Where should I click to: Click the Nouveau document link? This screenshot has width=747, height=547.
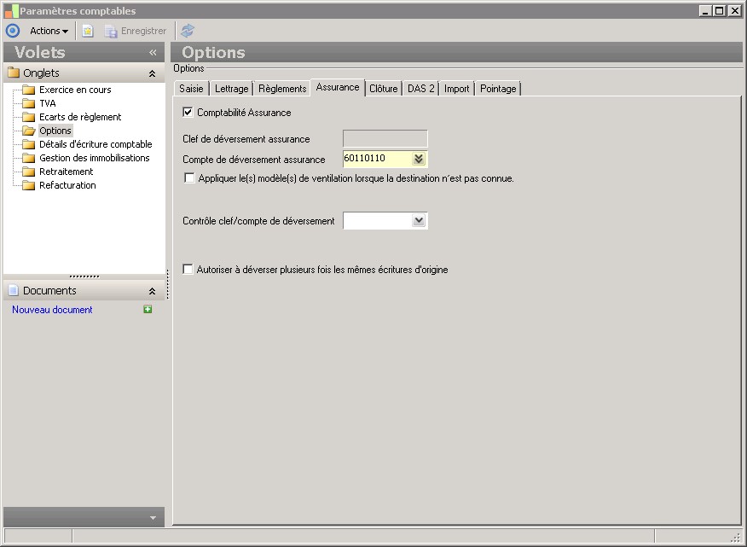tap(52, 310)
